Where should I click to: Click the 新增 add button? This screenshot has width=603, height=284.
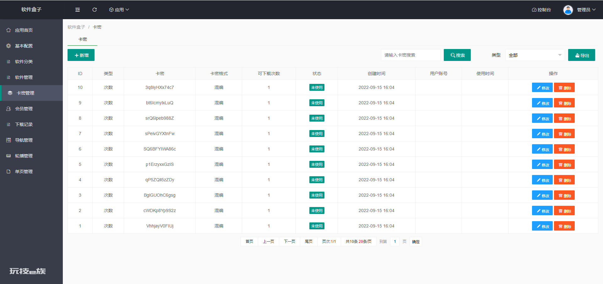coord(81,55)
